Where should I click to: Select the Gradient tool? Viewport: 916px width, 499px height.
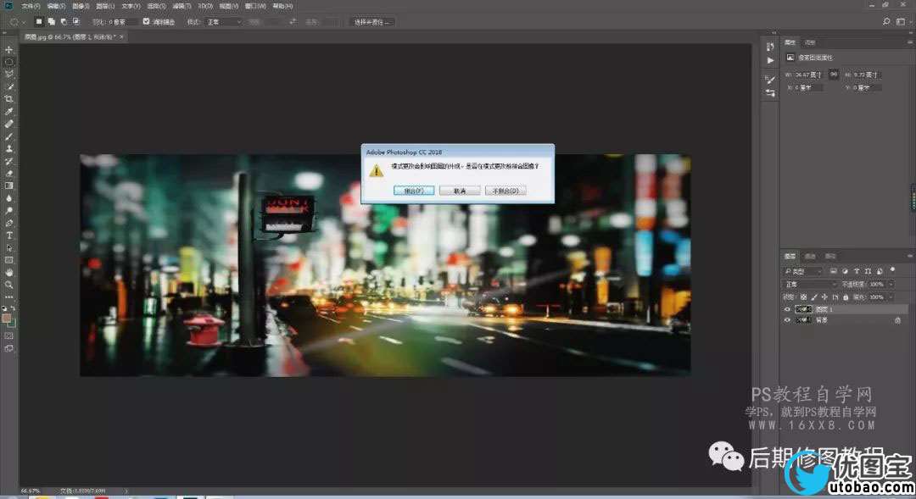[x=8, y=186]
